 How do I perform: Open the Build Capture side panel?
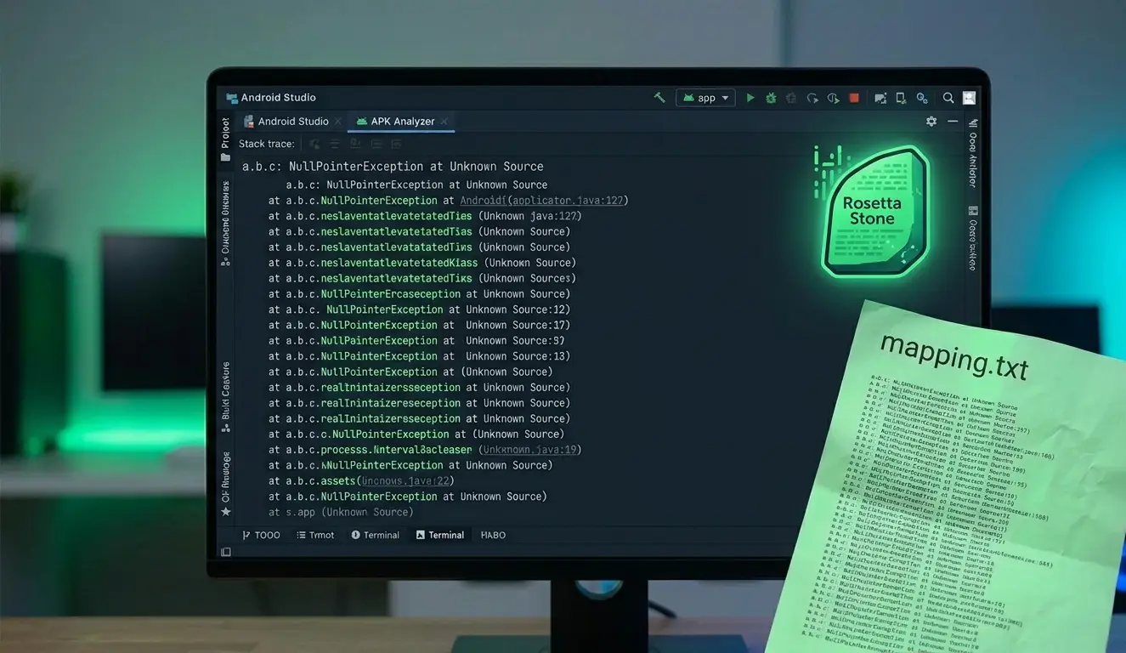click(x=225, y=390)
